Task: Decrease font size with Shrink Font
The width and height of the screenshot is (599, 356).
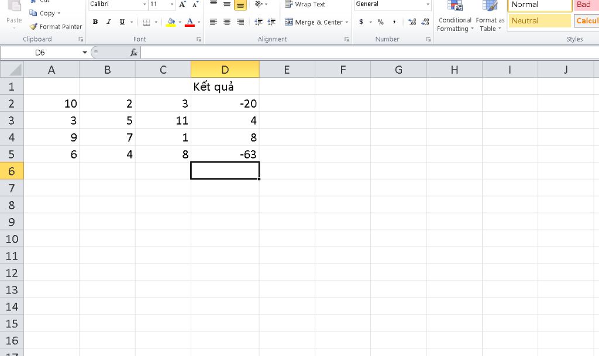Action: (x=195, y=4)
